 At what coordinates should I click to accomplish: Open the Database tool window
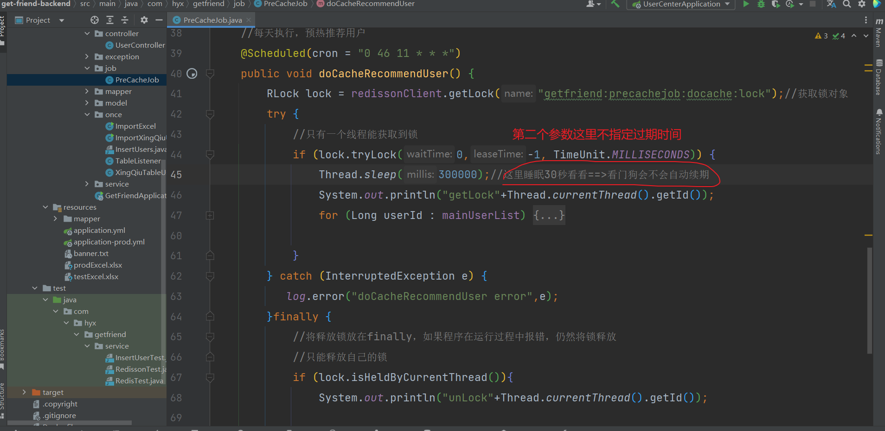click(x=879, y=77)
